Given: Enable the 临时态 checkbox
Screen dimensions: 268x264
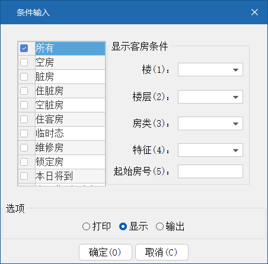Looking at the screenshot, I should [x=24, y=133].
